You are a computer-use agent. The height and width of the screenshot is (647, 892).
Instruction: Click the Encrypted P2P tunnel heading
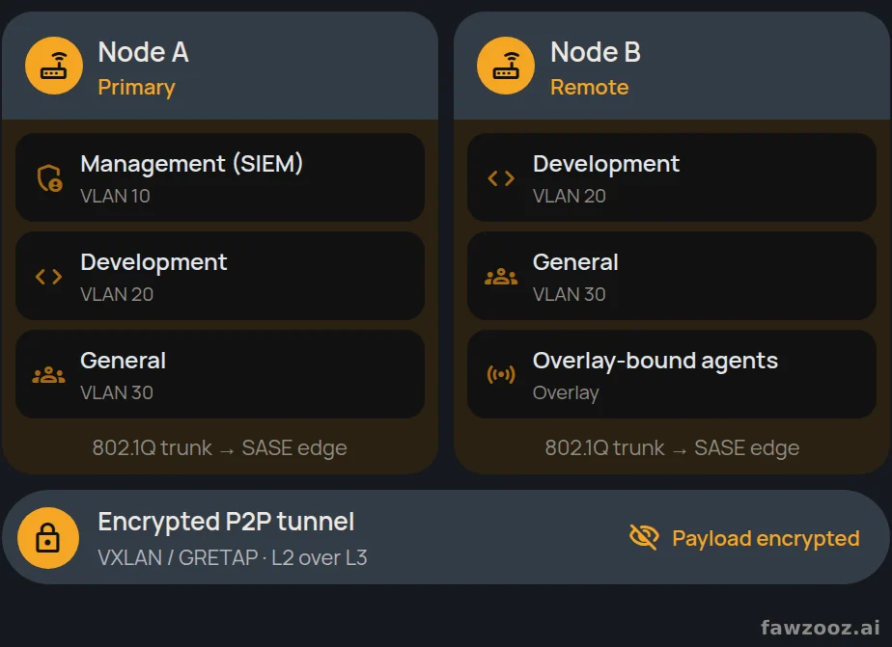(x=227, y=522)
